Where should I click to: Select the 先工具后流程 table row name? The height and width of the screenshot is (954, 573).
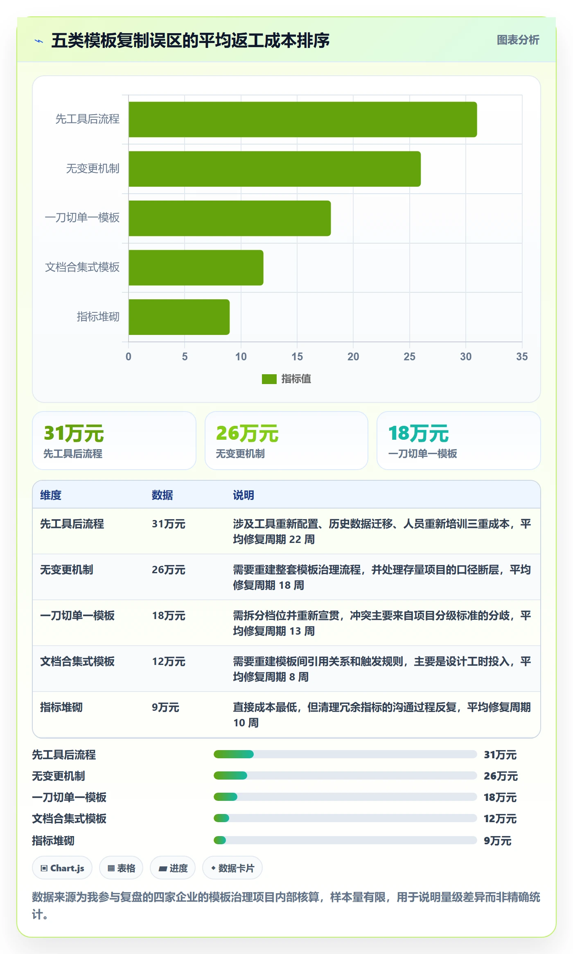72,524
